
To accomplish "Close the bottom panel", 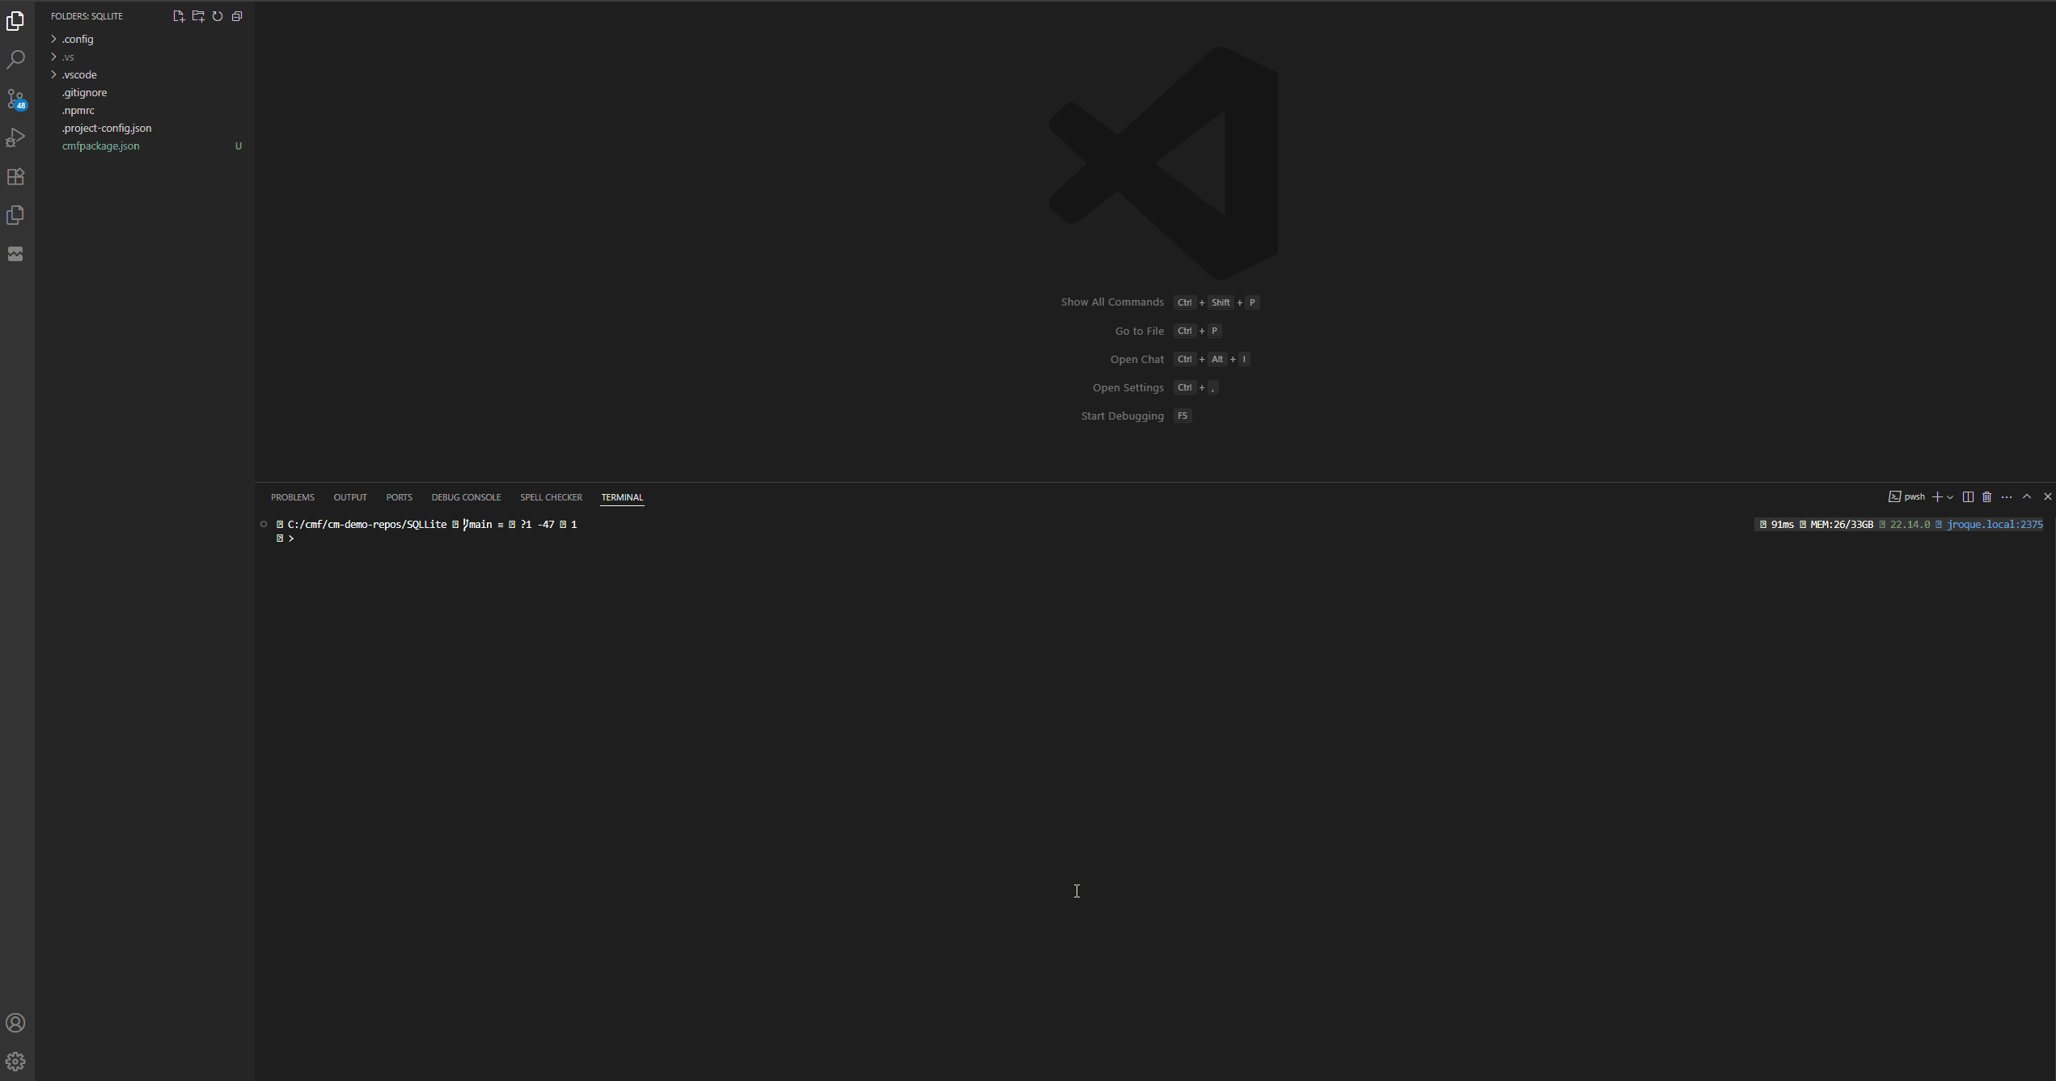I will point(2047,496).
